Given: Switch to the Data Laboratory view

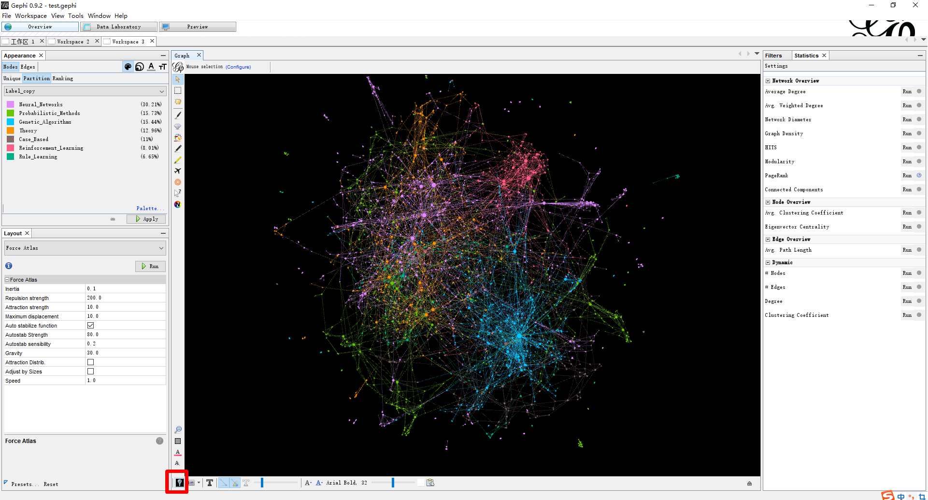Looking at the screenshot, I should pyautogui.click(x=118, y=27).
